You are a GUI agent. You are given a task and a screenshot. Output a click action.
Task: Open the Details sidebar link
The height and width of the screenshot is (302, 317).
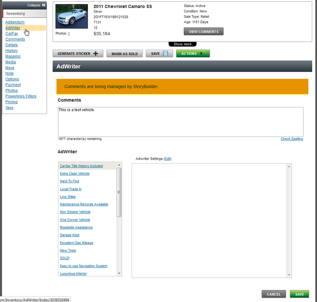coord(12,45)
